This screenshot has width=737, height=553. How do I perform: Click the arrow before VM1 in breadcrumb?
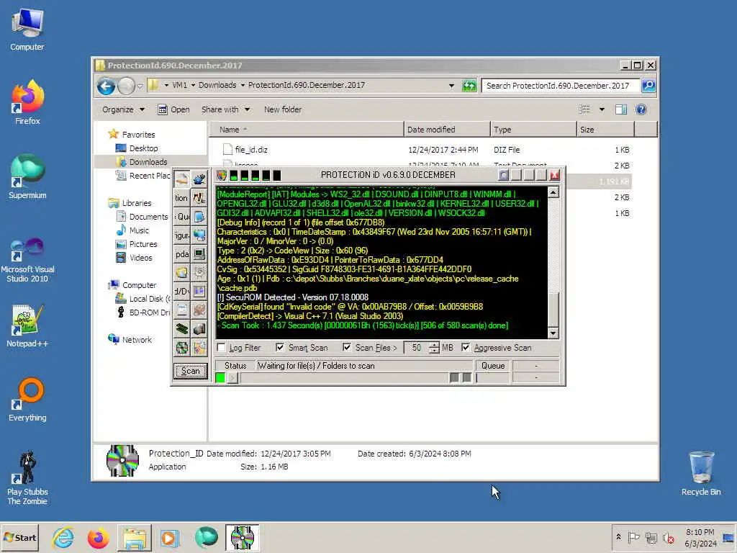[x=166, y=86]
